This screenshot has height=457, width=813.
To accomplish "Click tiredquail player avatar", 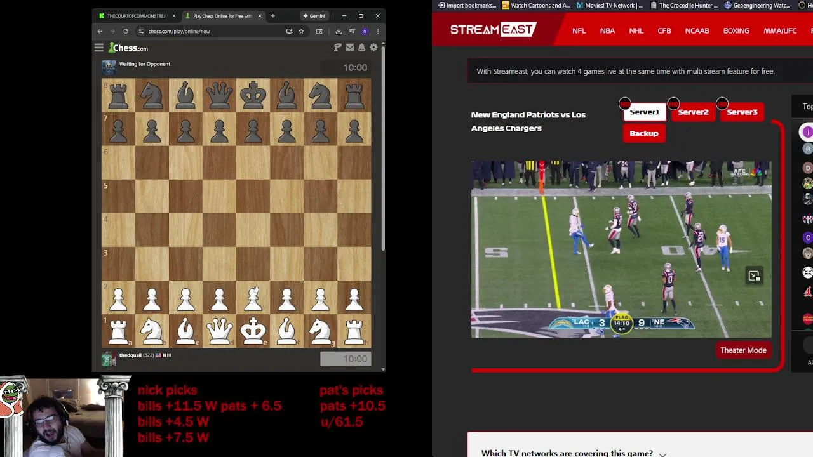I will pos(109,359).
